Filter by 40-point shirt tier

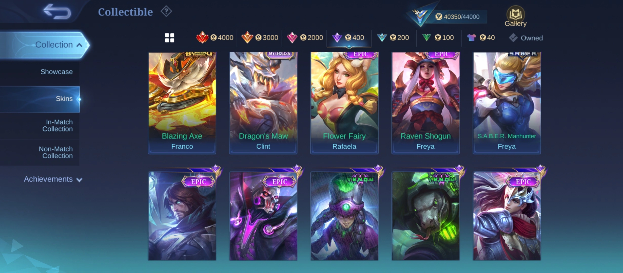pos(481,38)
